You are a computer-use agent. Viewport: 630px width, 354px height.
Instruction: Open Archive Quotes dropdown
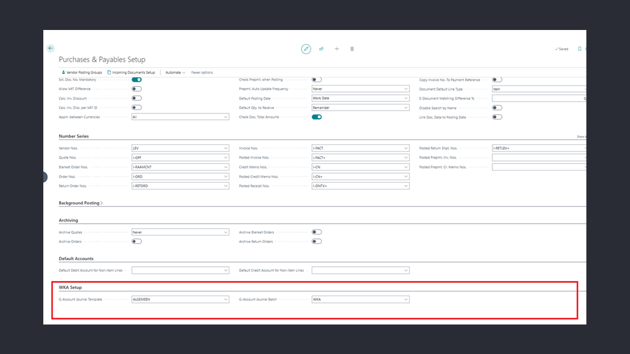coord(226,232)
